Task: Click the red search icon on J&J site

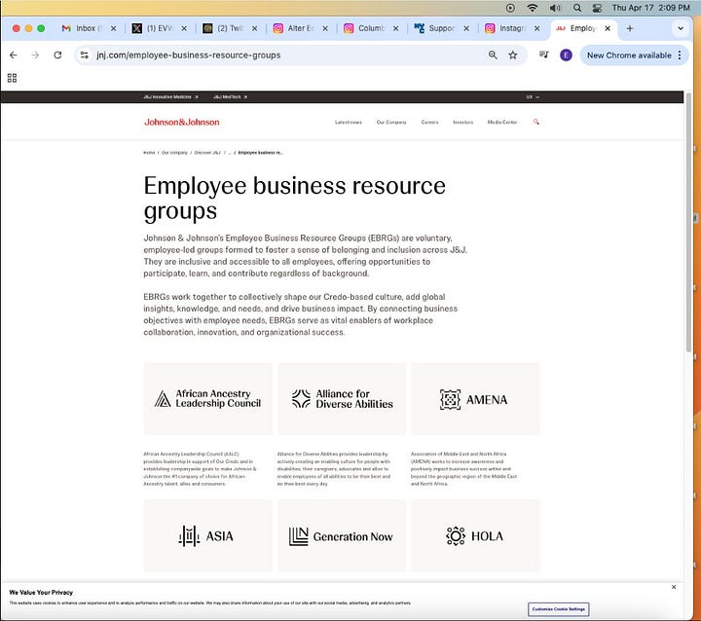Action: click(x=536, y=122)
